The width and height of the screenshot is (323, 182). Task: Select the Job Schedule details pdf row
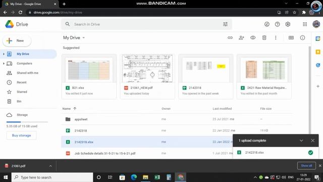click(x=147, y=153)
